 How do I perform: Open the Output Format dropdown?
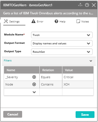click(62, 43)
